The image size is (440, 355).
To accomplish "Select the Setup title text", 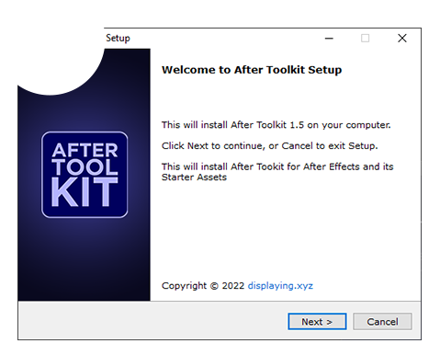I will [118, 39].
